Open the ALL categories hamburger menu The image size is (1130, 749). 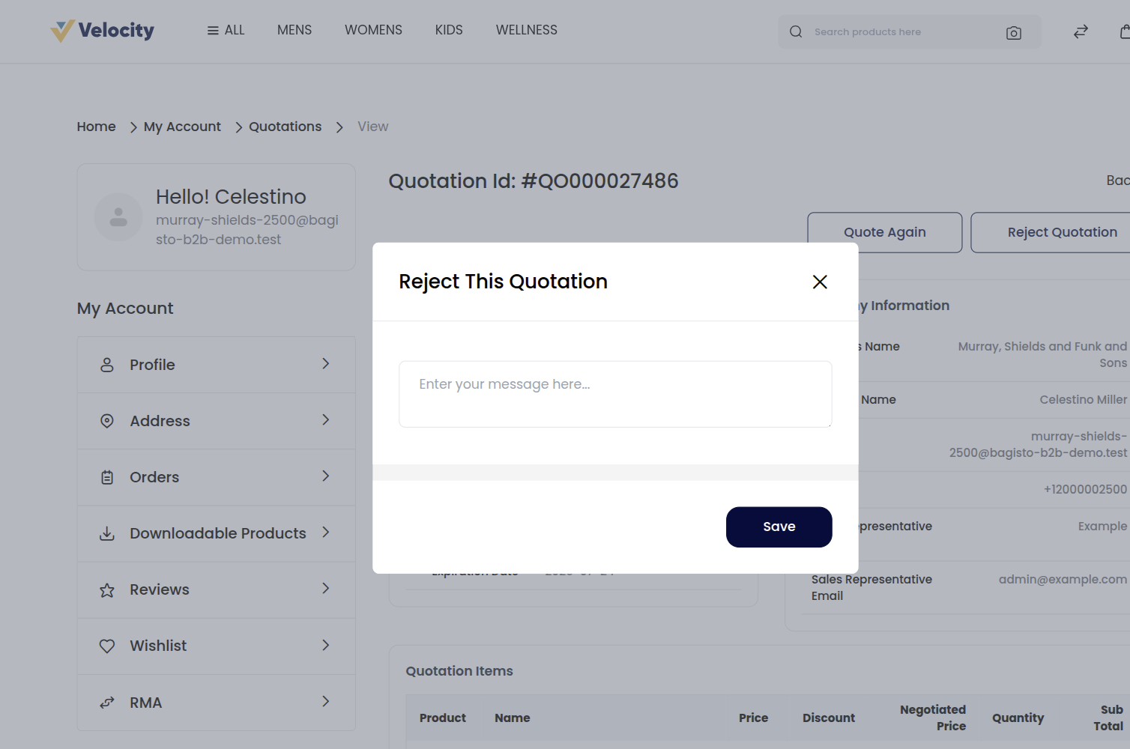click(226, 30)
